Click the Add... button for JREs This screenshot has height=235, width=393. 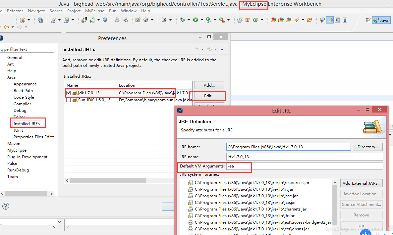tap(209, 85)
